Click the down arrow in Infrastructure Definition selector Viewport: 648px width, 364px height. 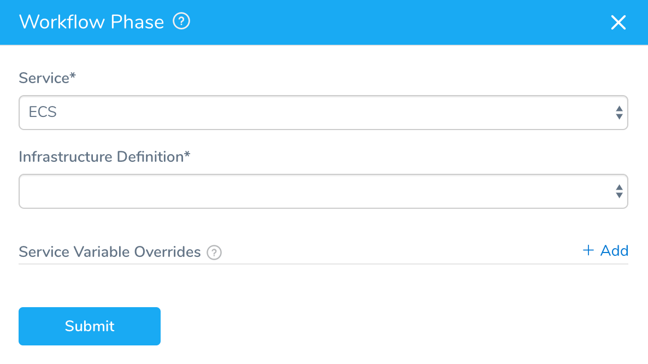click(x=618, y=195)
